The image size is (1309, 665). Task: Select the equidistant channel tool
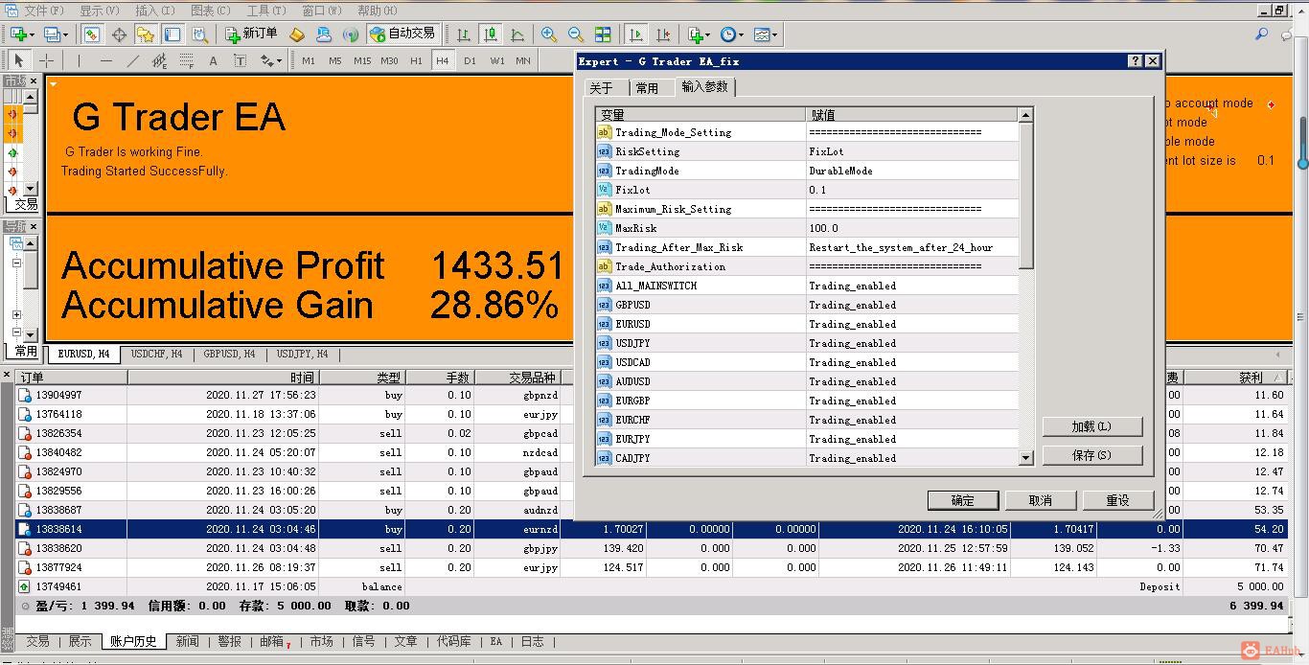(159, 60)
